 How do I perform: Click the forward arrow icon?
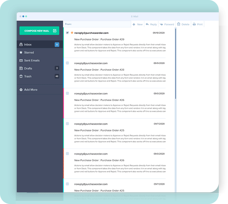coord(161,24)
